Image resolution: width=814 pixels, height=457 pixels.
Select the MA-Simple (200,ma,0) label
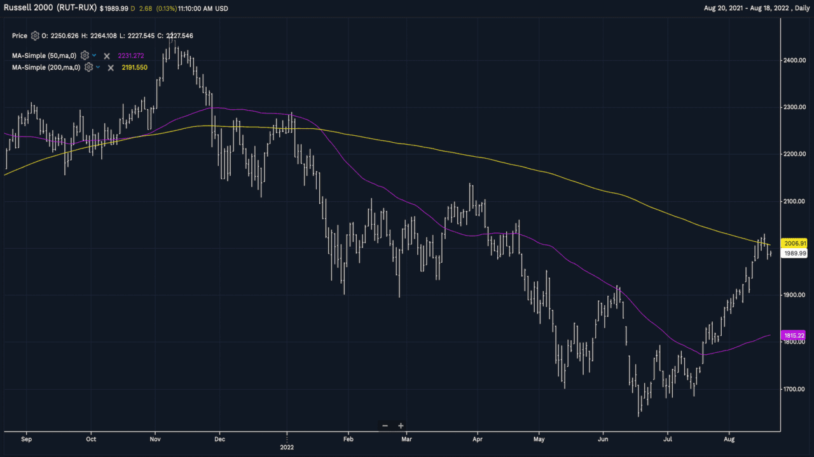pyautogui.click(x=47, y=67)
